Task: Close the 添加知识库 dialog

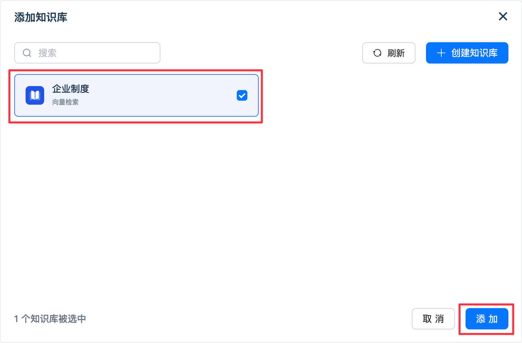Action: (x=503, y=16)
